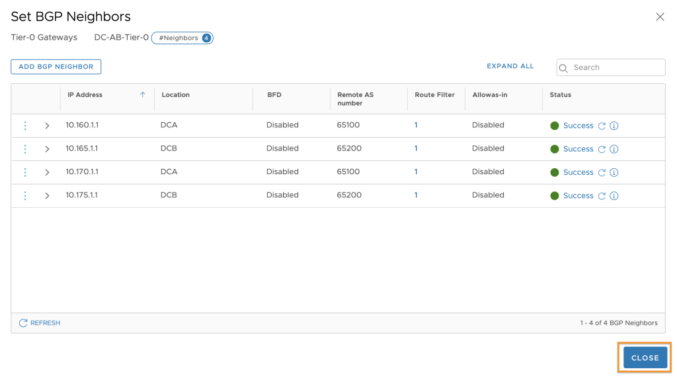
Task: Click the Remote AS value 65100 for 10.170.1.1
Action: coord(348,172)
